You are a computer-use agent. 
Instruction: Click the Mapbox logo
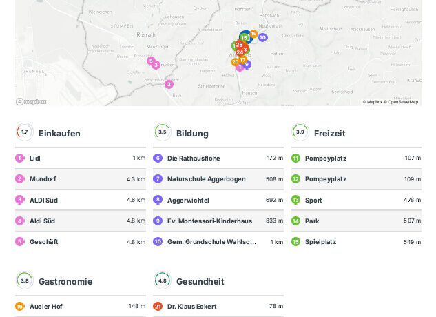pyautogui.click(x=32, y=101)
